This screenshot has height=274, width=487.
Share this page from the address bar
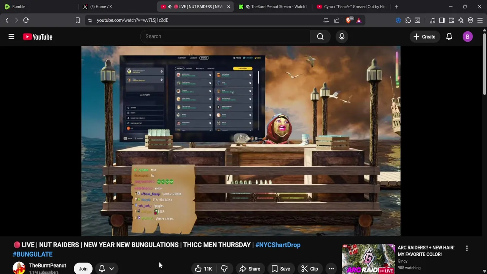coord(337,20)
